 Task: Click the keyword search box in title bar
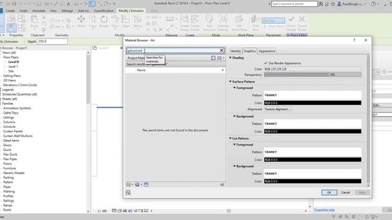coord(294,4)
